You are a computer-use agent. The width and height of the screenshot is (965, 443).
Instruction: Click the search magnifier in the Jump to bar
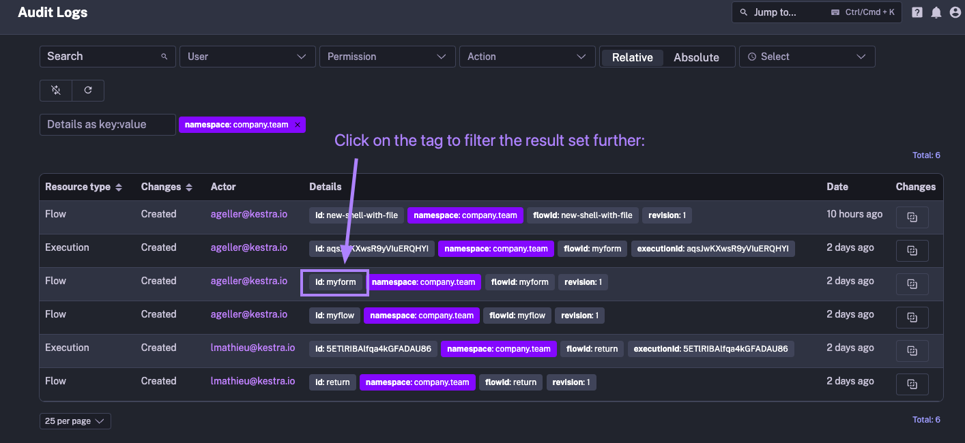click(x=745, y=12)
